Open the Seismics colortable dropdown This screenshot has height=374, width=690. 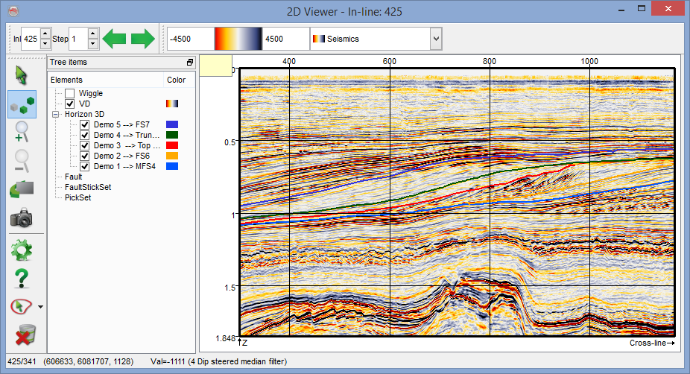[x=435, y=38]
